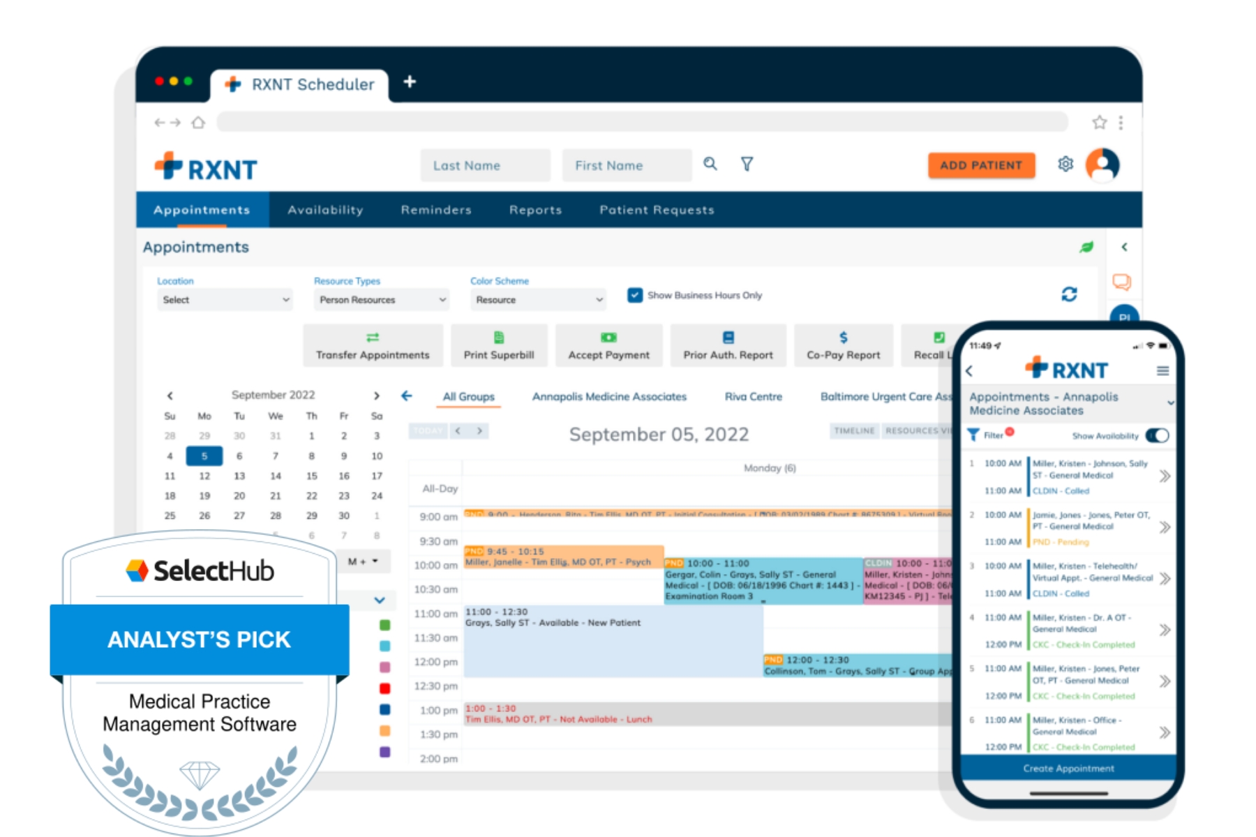The width and height of the screenshot is (1256, 837).
Task: Click Transfer Appointments button
Action: coord(373,345)
